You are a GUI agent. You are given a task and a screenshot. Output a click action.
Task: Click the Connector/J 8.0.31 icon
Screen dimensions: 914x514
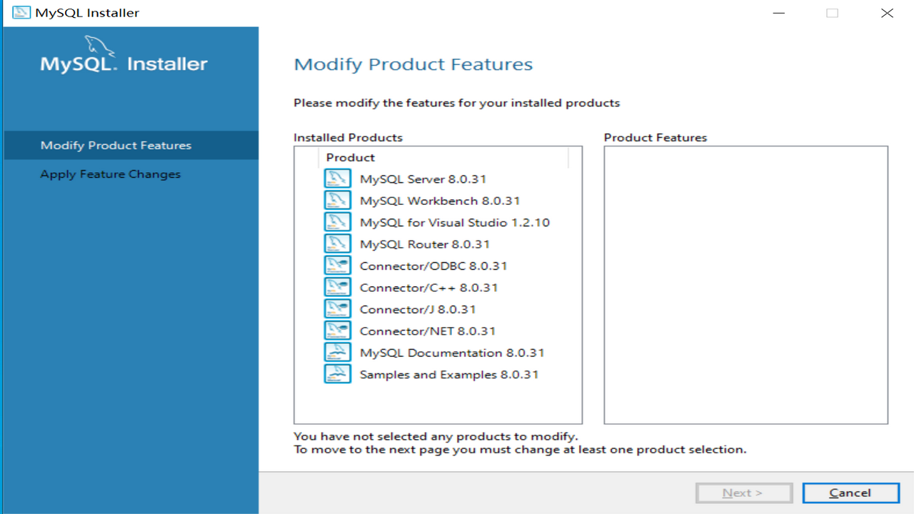337,308
